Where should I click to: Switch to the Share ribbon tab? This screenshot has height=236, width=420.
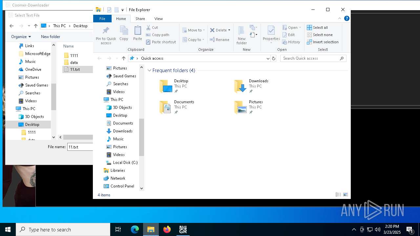click(x=140, y=19)
